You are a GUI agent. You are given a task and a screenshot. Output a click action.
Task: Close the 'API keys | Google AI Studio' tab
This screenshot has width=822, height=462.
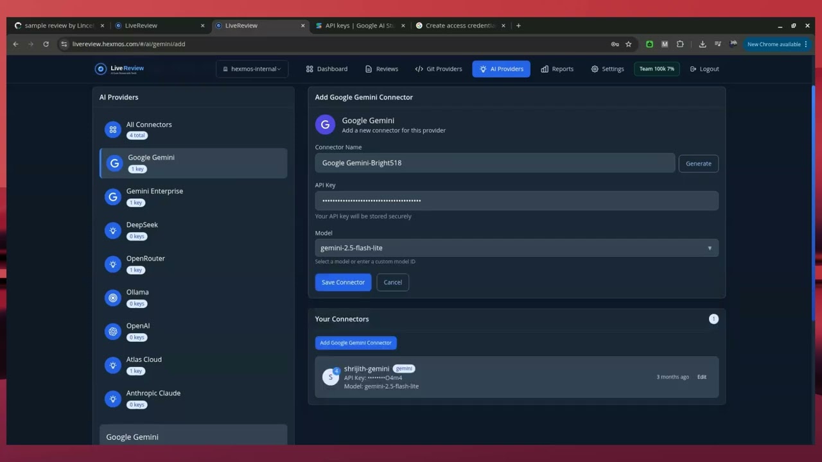[x=403, y=26]
